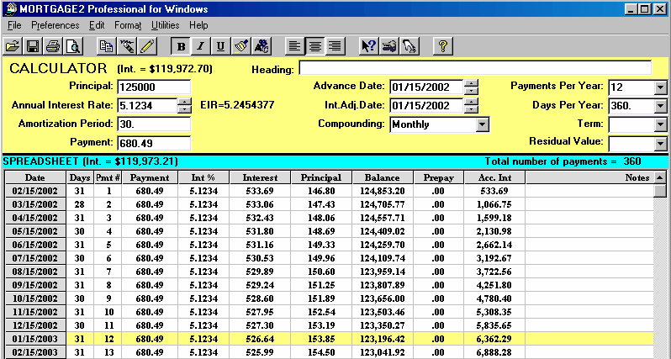Viewport: 671px width, 359px height.
Task: Open the Days Per Year dropdown
Action: click(x=659, y=106)
